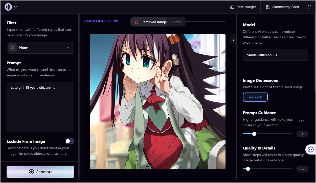Click into the Prompt text area
This screenshot has width=316, height=183.
pos(40,107)
